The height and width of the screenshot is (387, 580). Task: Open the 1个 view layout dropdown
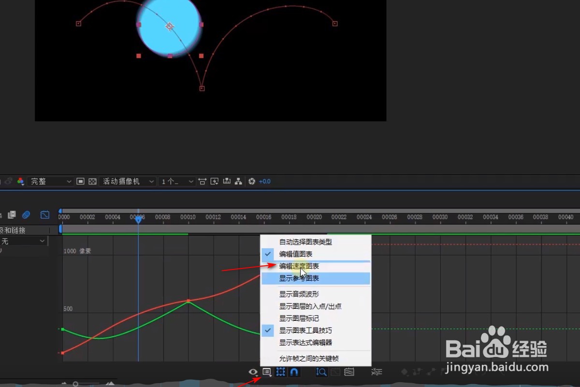click(x=176, y=181)
